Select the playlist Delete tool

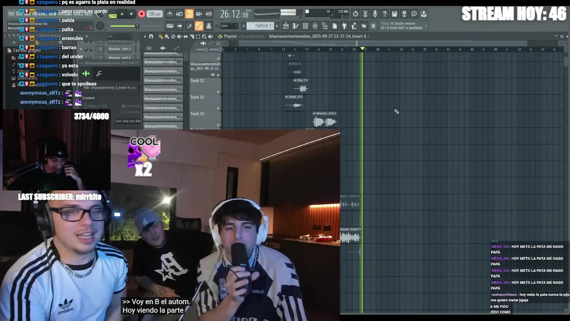[x=173, y=37]
